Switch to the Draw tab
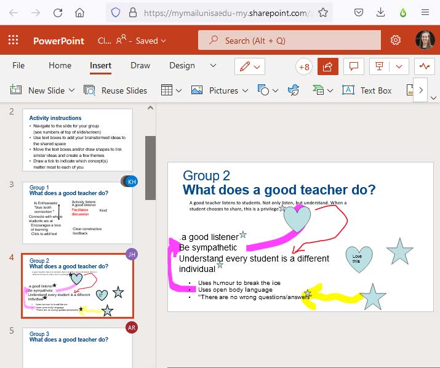This screenshot has height=368, width=440. [140, 66]
